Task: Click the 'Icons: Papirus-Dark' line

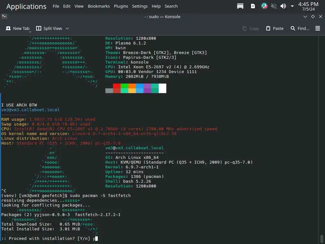Action: (141, 58)
